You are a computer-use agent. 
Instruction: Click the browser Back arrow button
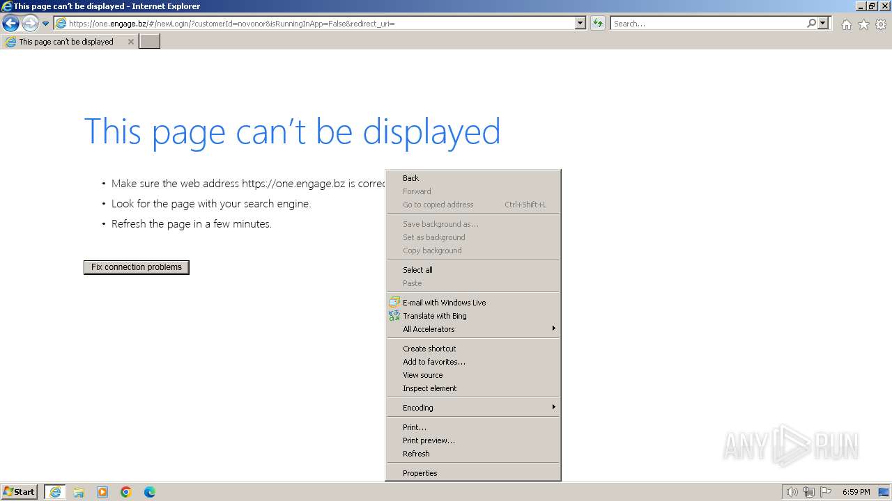10,23
